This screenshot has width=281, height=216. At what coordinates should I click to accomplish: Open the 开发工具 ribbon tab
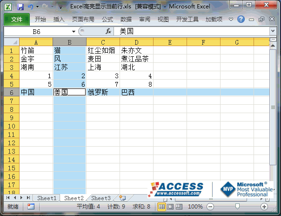[187, 19]
